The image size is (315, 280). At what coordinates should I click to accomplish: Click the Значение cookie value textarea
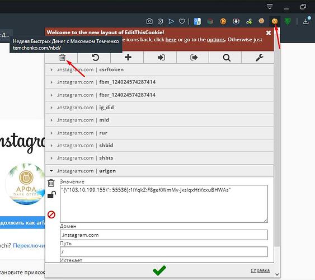(164, 204)
